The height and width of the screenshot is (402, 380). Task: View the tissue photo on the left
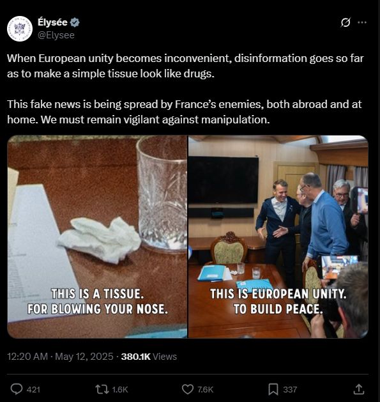(x=97, y=236)
